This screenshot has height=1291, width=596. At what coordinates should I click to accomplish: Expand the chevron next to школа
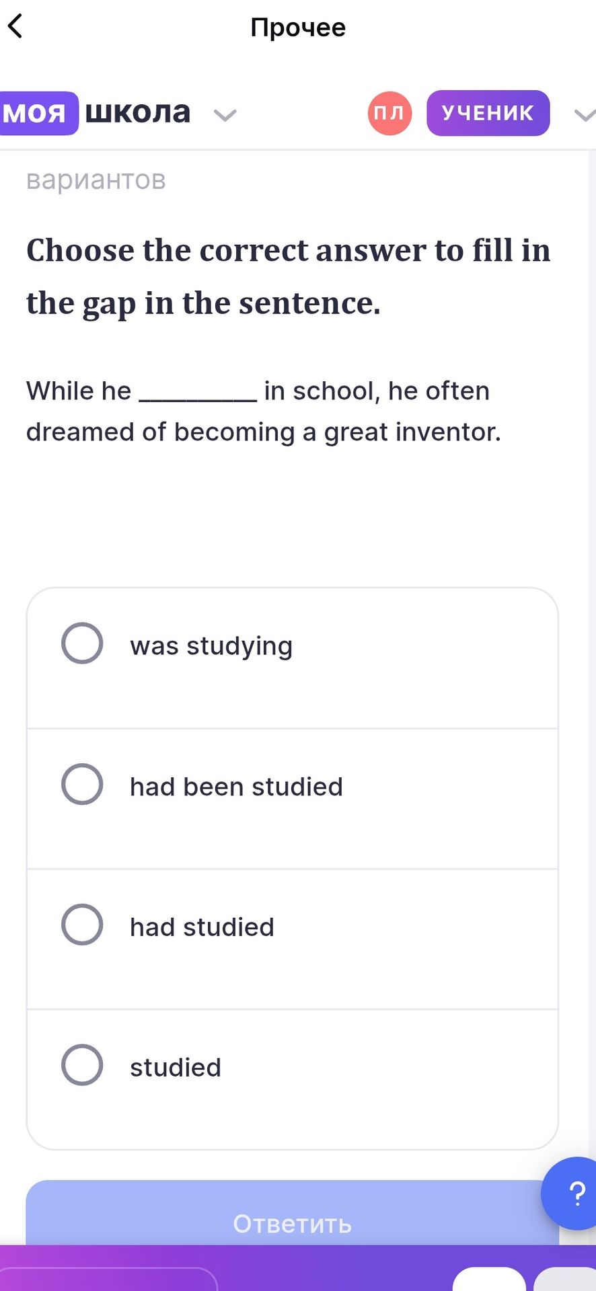coord(225,115)
